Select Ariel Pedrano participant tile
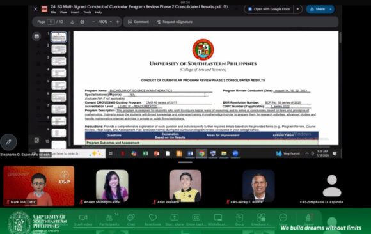The image size is (371, 234). [185, 186]
